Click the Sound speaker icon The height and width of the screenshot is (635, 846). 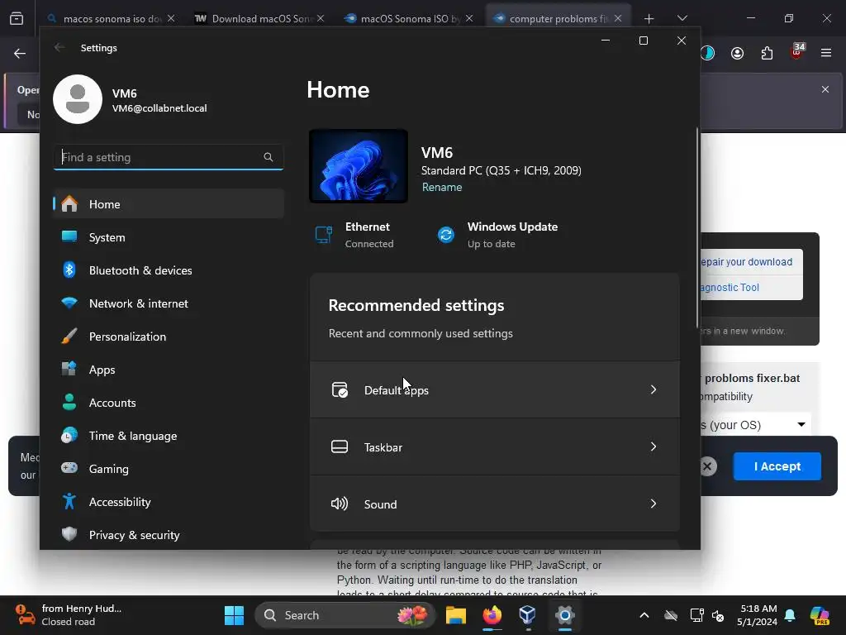point(340,504)
